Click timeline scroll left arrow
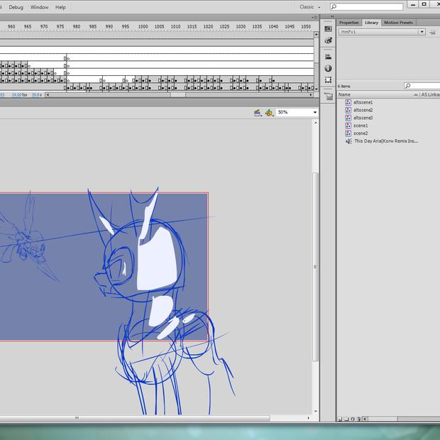440x440 pixels. pyautogui.click(x=48, y=95)
